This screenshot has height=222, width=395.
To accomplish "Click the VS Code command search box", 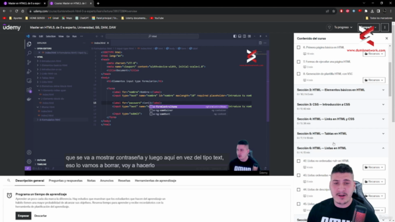I will [152, 36].
